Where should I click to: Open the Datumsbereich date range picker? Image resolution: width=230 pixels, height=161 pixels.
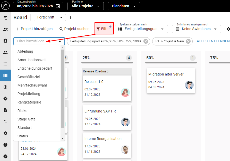tap(38, 6)
